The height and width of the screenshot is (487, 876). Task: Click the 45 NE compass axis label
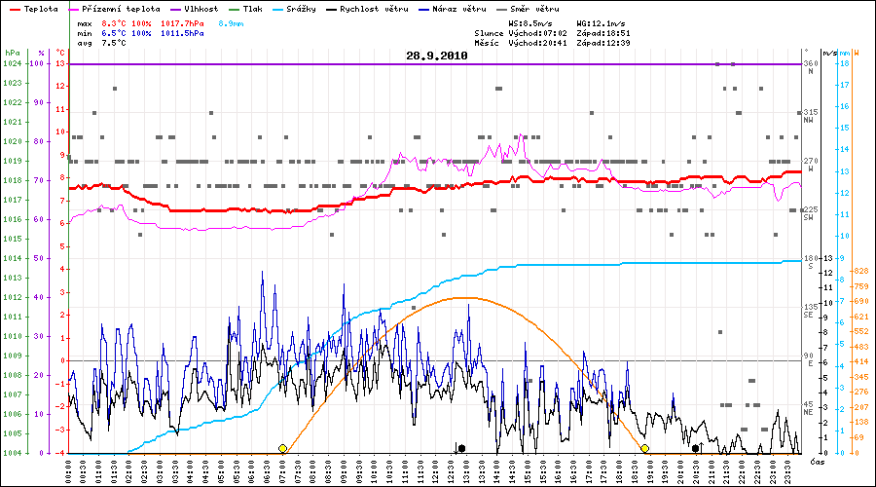tap(809, 407)
